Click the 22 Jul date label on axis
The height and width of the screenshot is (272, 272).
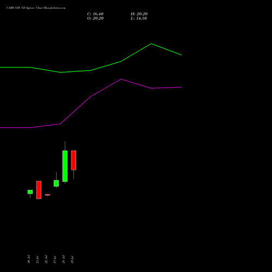46,259
